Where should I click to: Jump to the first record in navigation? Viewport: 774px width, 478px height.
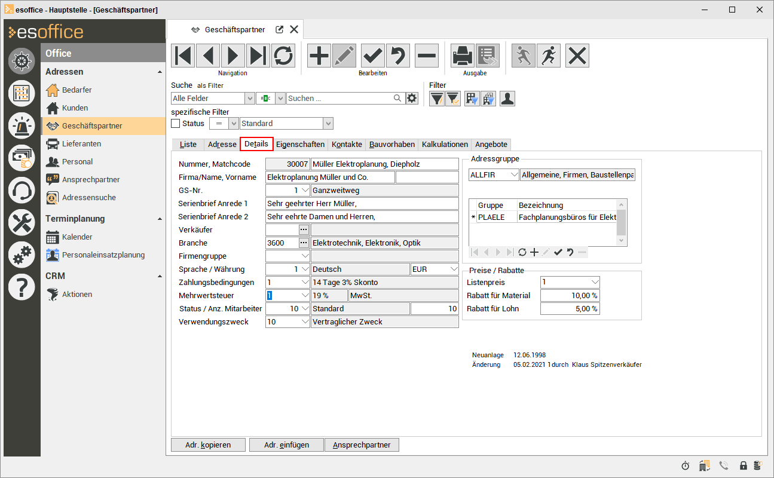coord(183,56)
